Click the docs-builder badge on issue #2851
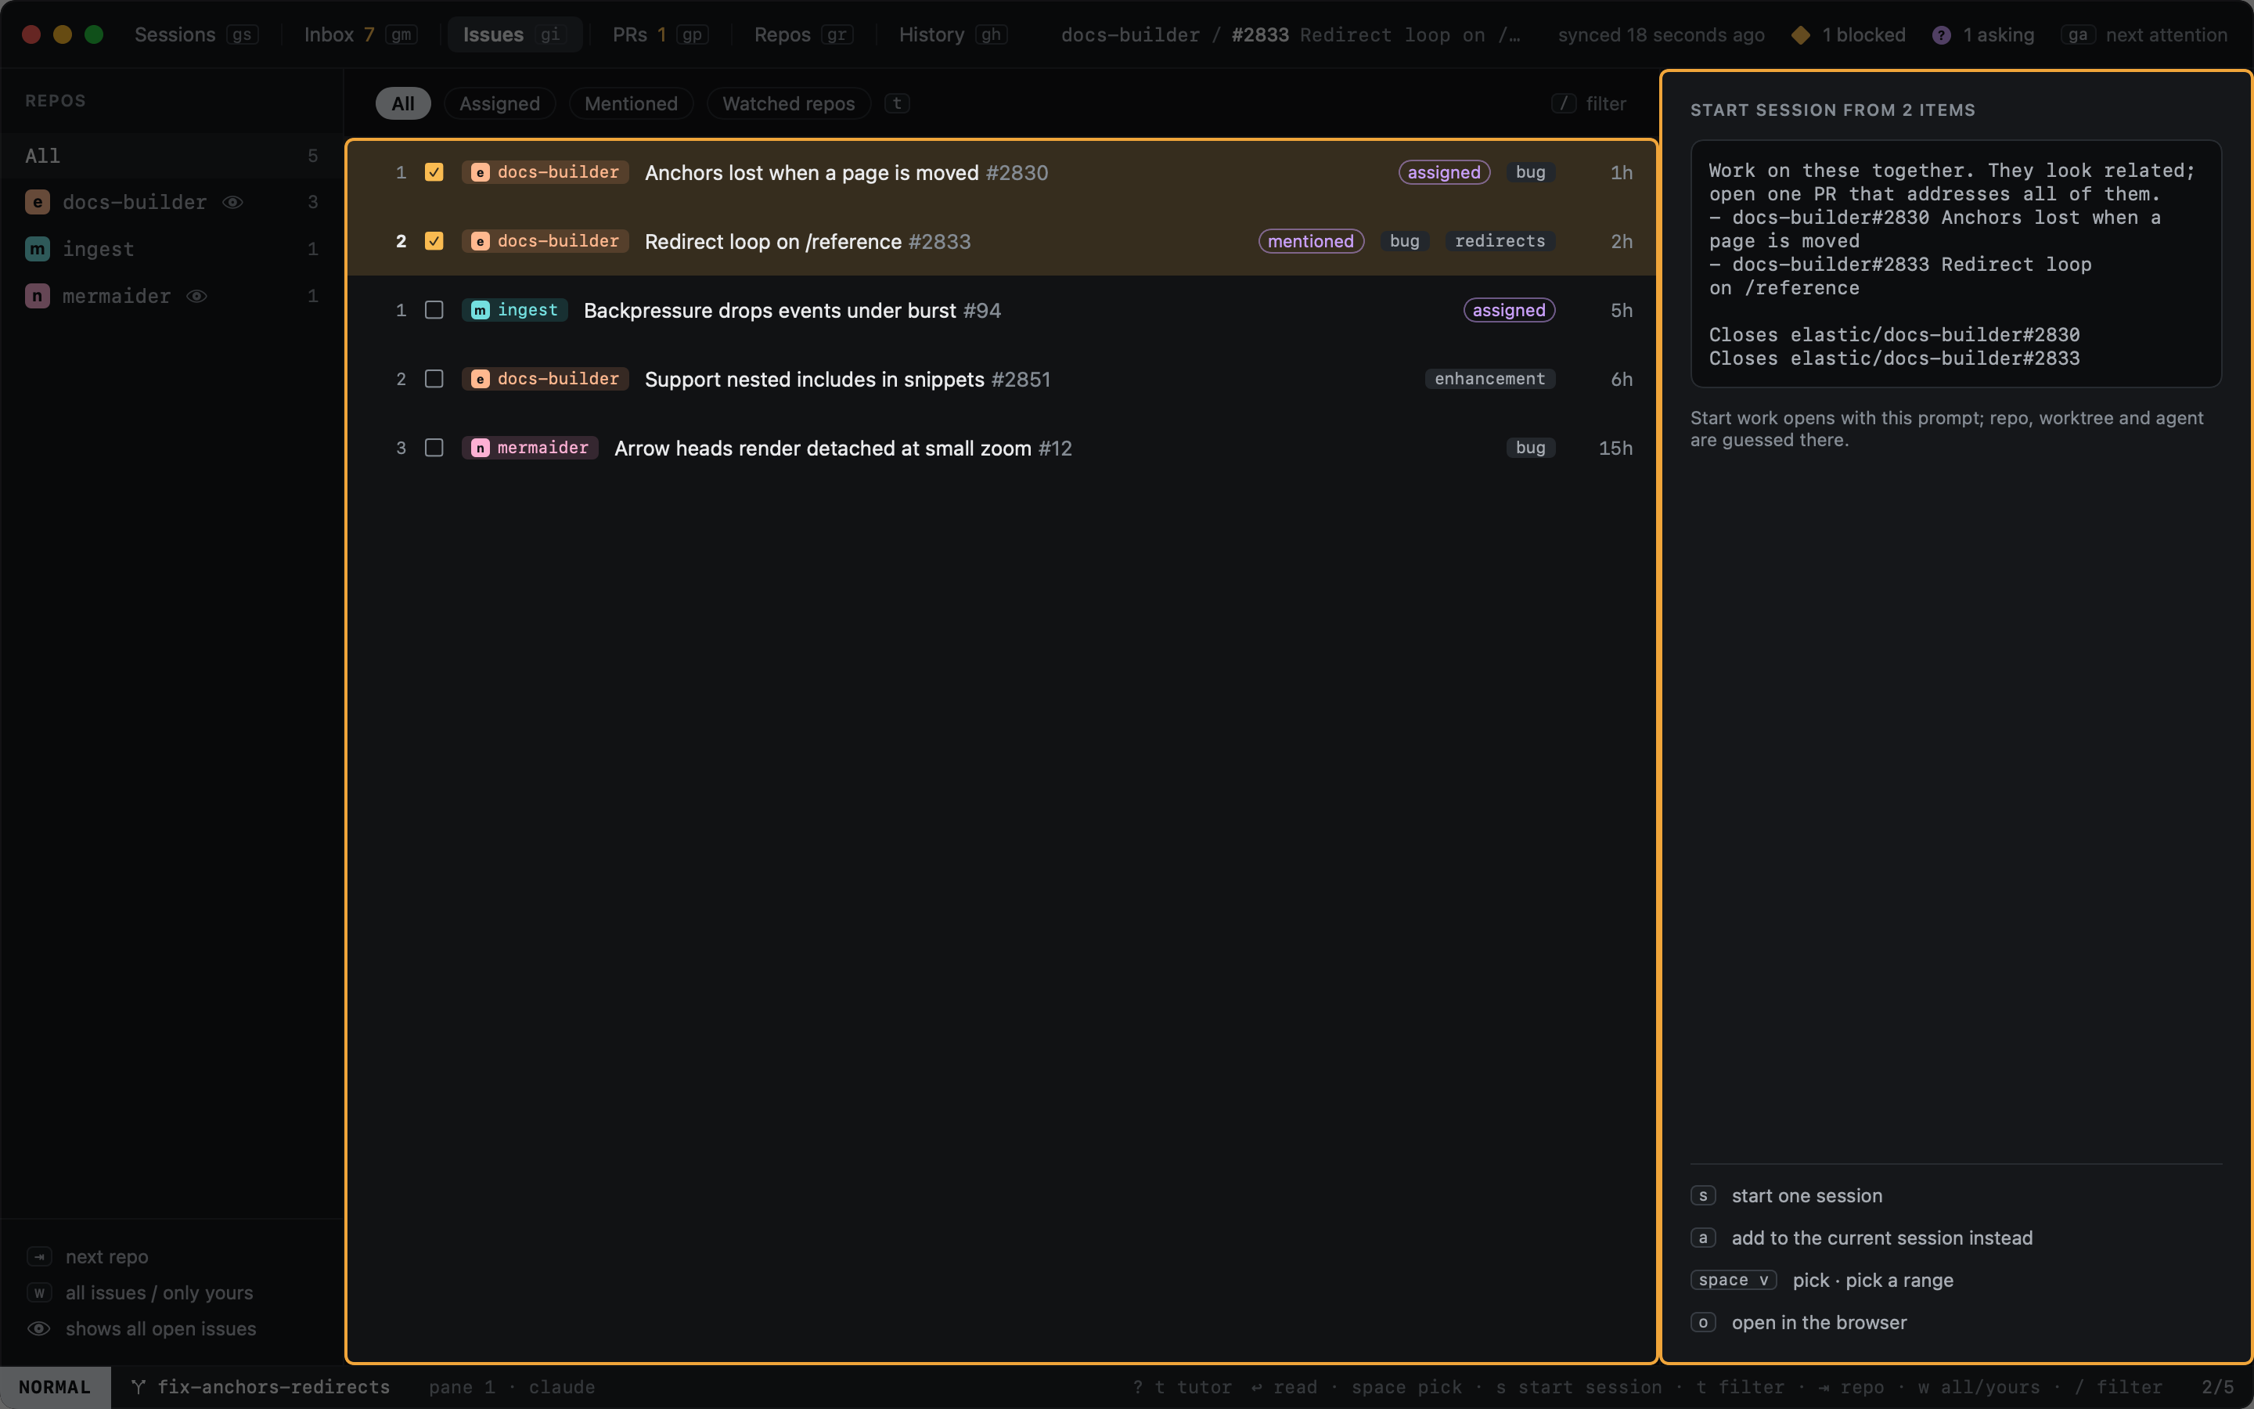2254x1409 pixels. click(545, 380)
